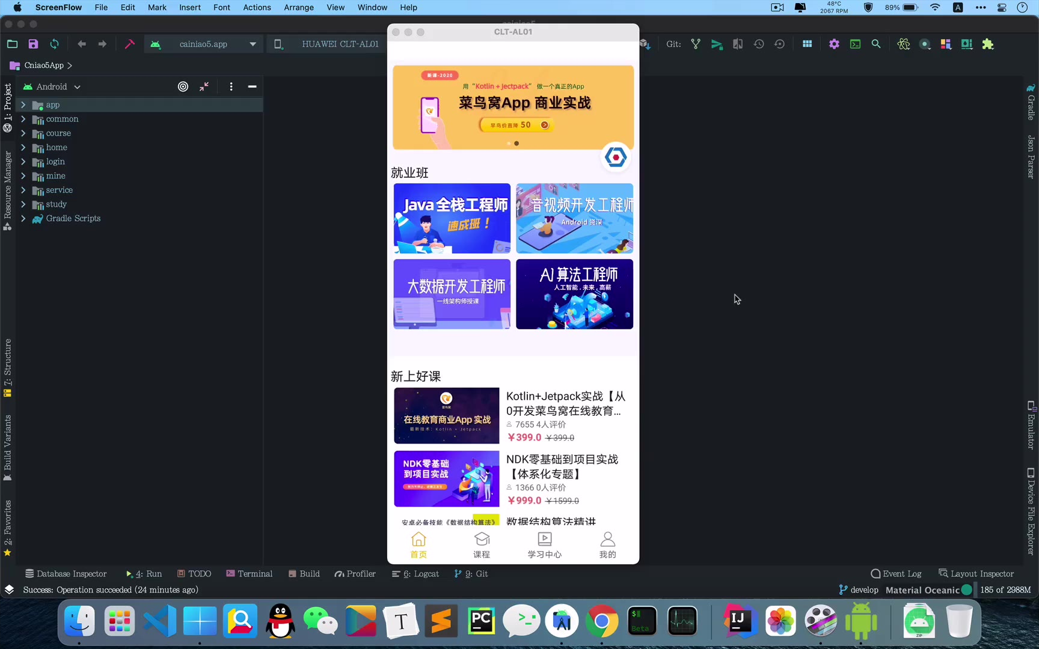Expand the login module tree arrow
The height and width of the screenshot is (649, 1039).
pos(23,162)
